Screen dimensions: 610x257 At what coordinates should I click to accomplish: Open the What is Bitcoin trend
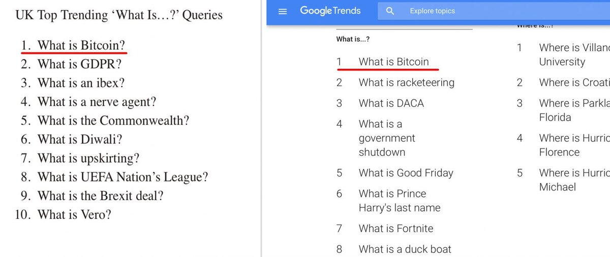[393, 62]
